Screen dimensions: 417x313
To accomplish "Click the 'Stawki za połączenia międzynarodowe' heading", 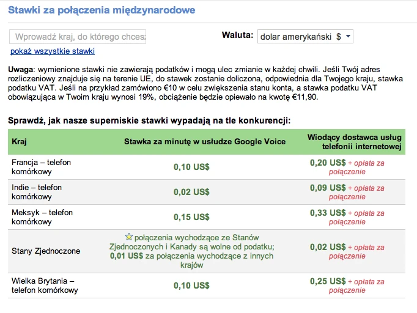I will pyautogui.click(x=101, y=10).
